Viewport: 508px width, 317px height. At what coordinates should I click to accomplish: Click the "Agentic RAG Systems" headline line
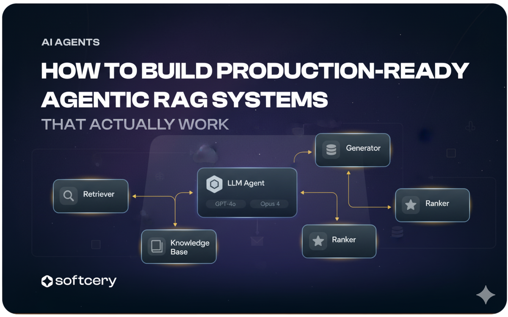(x=185, y=100)
